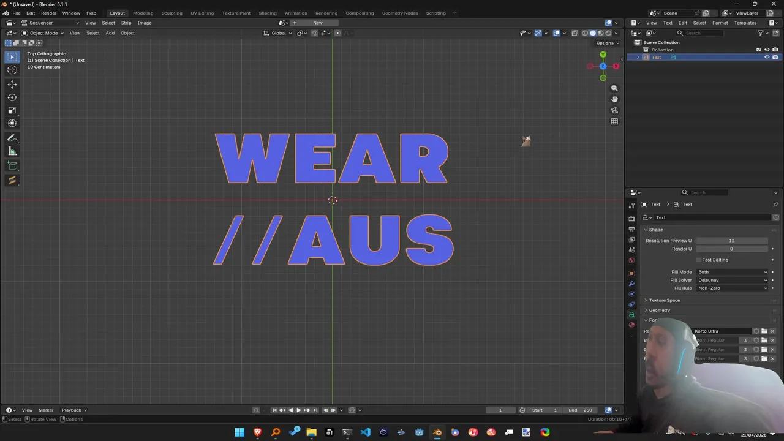Screen dimensions: 784x441
Task: Open the Render menu
Action: point(48,13)
